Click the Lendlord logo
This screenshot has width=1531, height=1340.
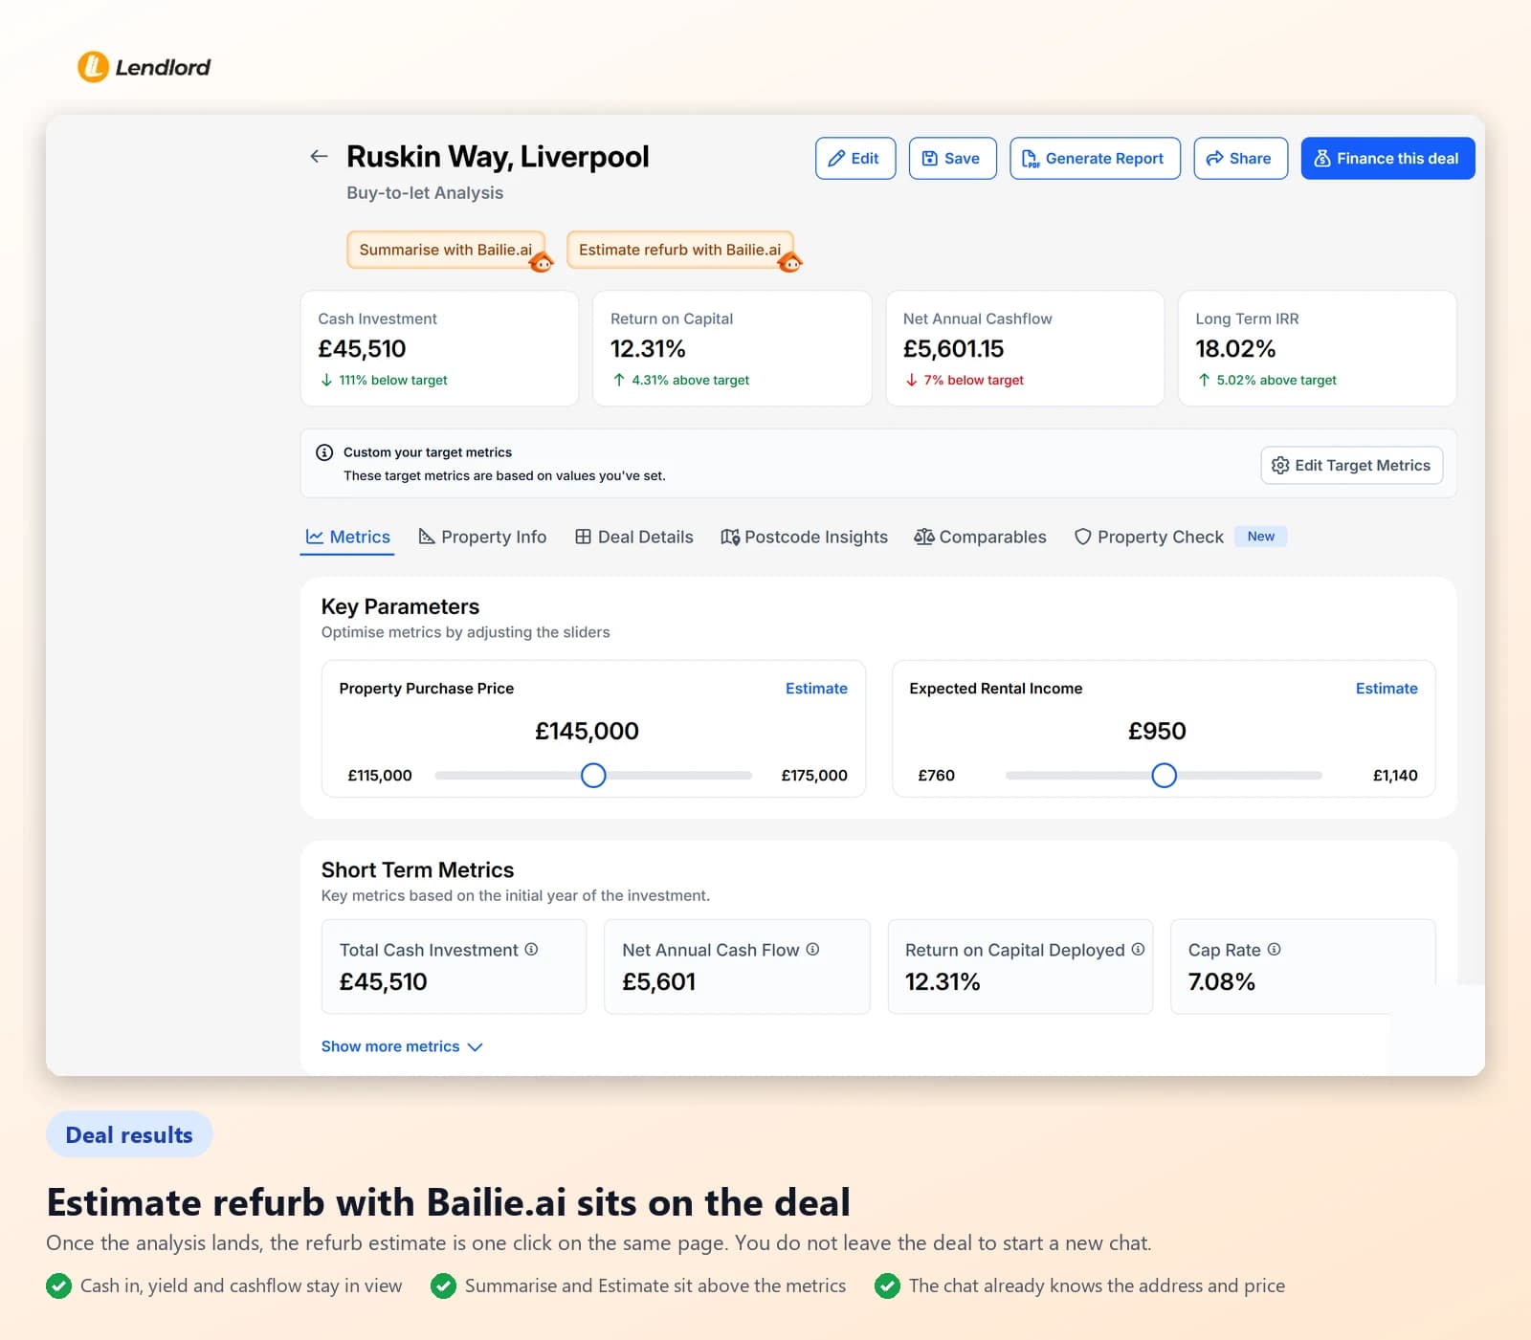[144, 67]
